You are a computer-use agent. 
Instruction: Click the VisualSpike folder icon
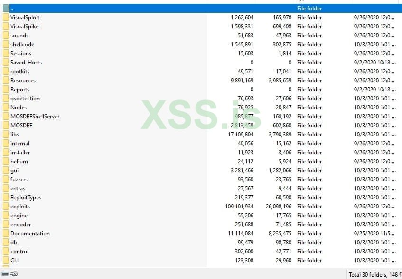[x=6, y=27]
